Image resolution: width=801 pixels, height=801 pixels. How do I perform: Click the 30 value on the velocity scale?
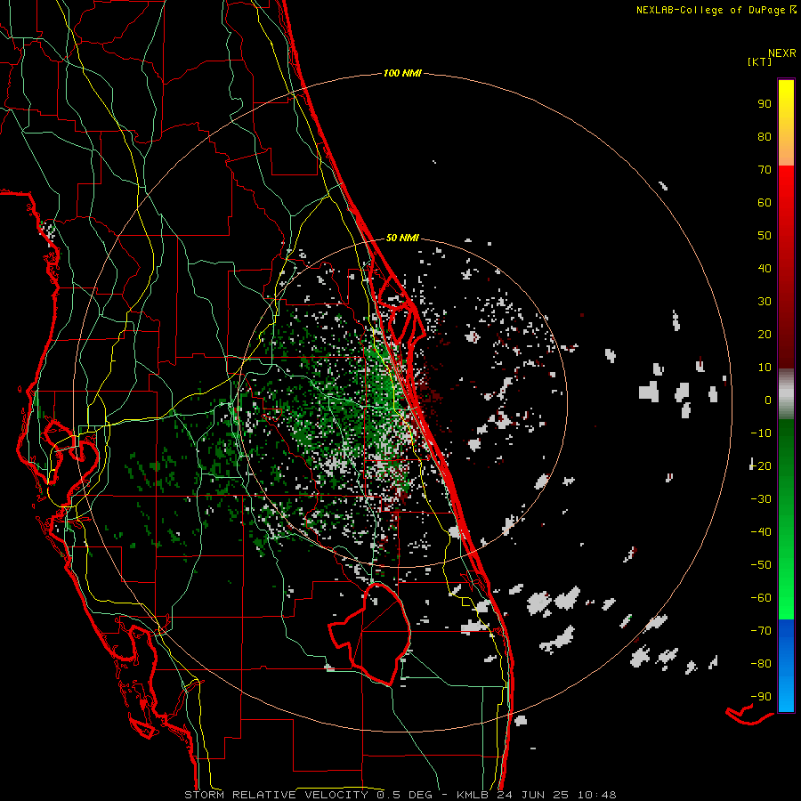point(765,302)
